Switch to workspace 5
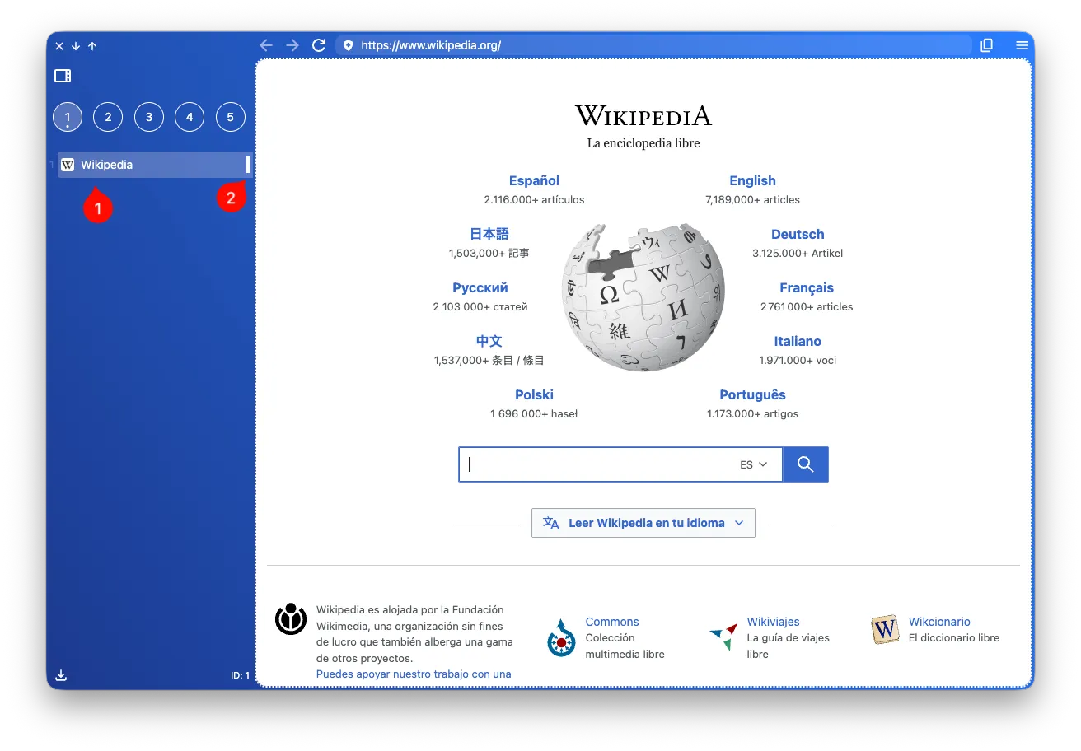Viewport: 1081px width, 751px height. (231, 117)
